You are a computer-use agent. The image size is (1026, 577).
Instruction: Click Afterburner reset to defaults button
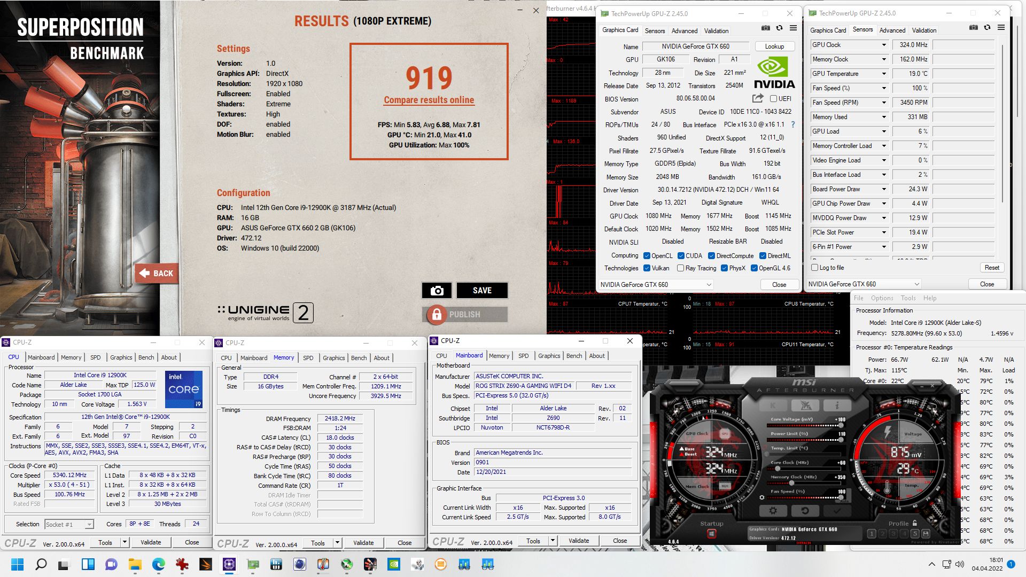(x=805, y=511)
